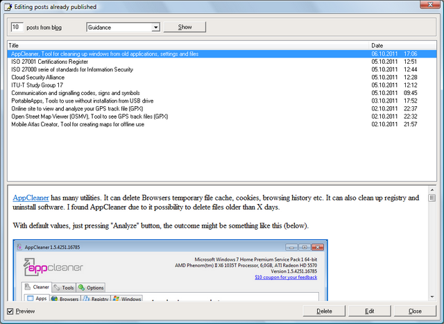444x324 pixels.
Task: Click the $10 coupon feedback link
Action: tap(286, 278)
